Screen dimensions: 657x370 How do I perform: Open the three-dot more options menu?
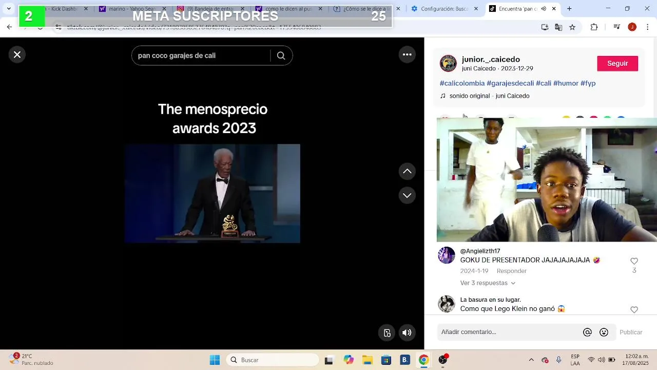pos(407,54)
